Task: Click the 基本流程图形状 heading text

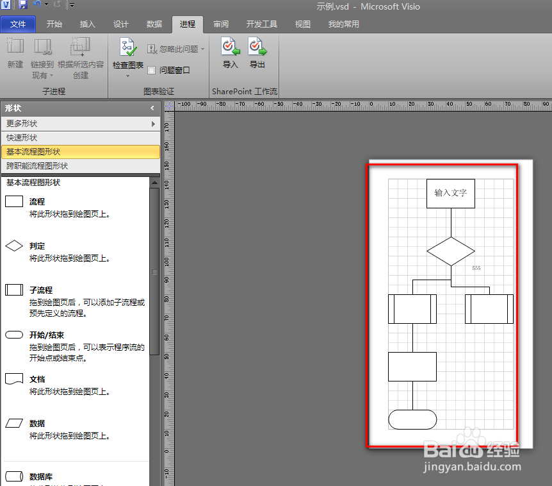Action: click(x=33, y=183)
